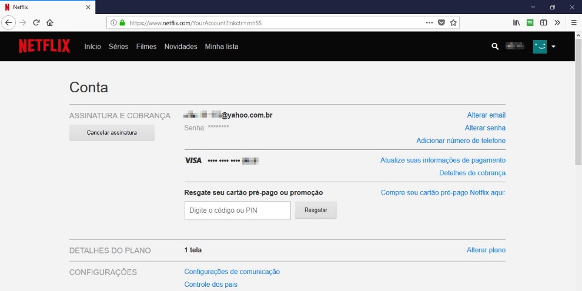Click the scrollbar up arrow
Viewport: 582px width, 291px height.
click(578, 35)
